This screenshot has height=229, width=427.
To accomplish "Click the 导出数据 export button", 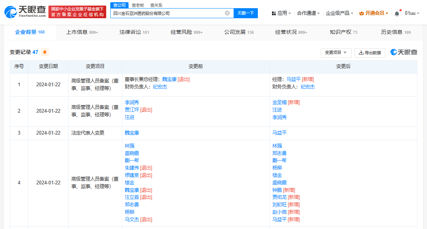I will pyautogui.click(x=370, y=52).
